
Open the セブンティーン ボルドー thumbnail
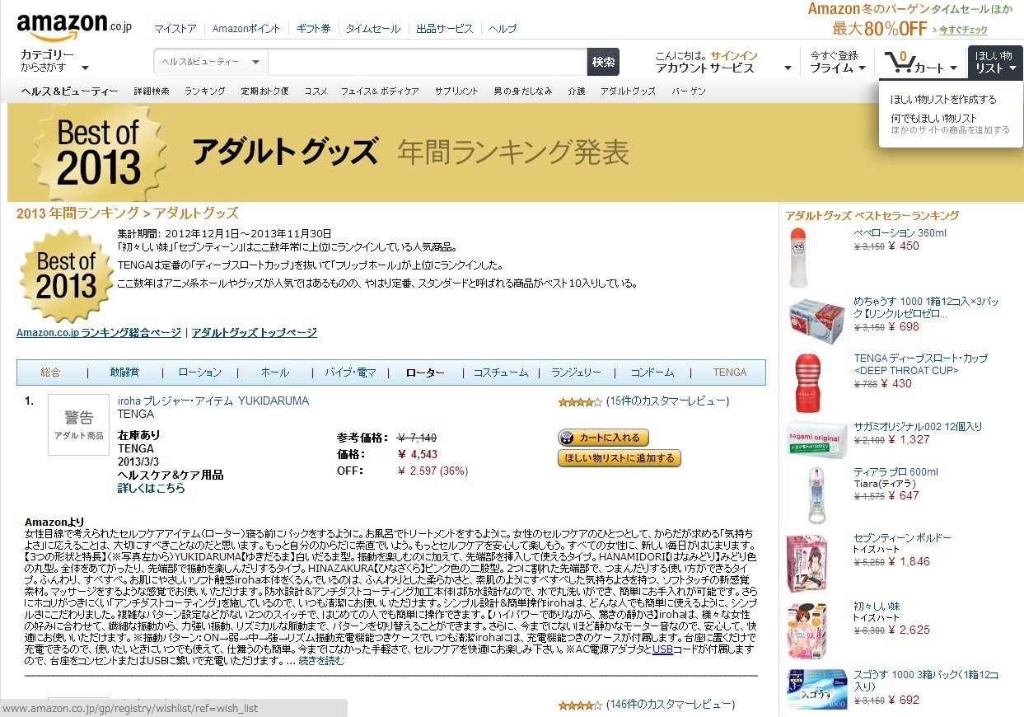(x=807, y=564)
